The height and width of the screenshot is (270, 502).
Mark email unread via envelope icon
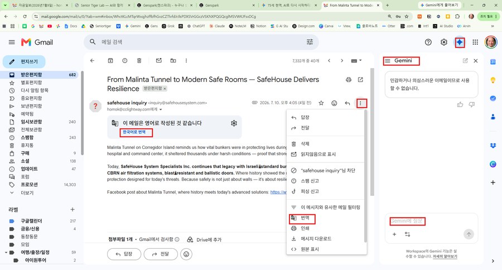(159, 61)
